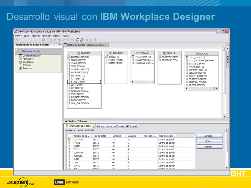This screenshot has height=188, width=251.
Task: Maximize the editor area with the square button
Action: click(227, 45)
